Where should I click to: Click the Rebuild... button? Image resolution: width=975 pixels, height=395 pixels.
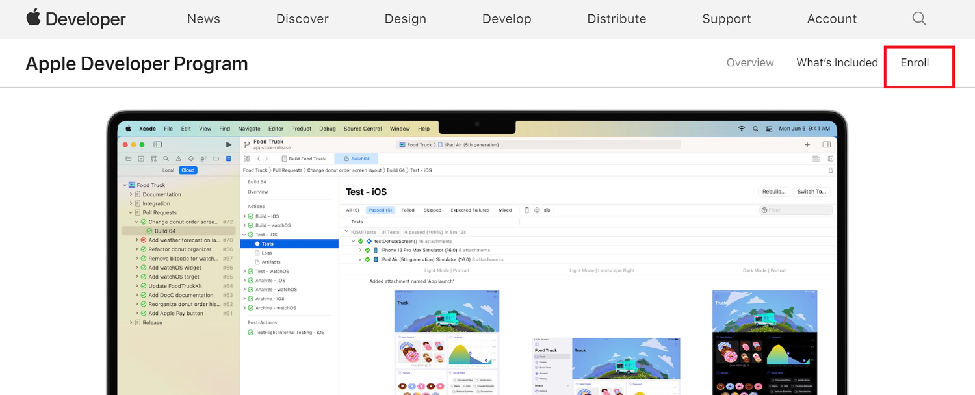point(774,192)
